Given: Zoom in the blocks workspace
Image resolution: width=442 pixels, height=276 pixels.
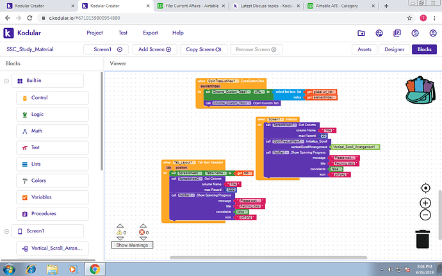Looking at the screenshot, I should 425,203.
